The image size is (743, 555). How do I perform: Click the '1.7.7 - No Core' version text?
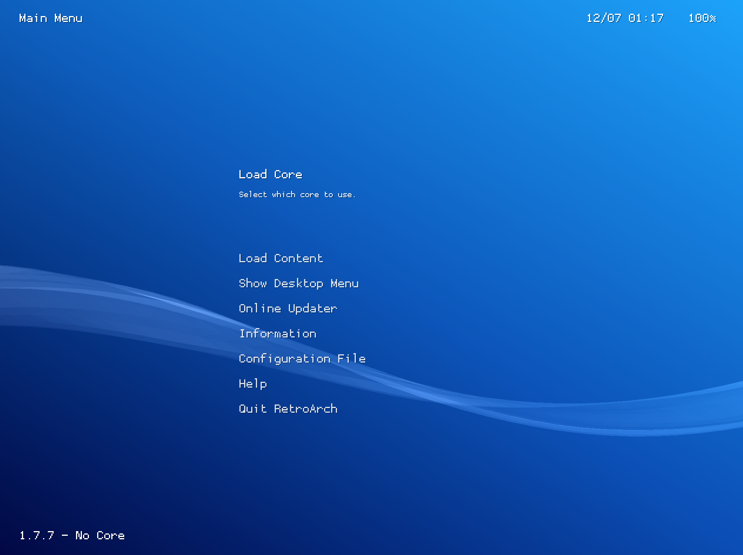(72, 535)
